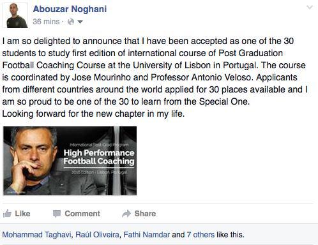318x245 pixels.
Task: Open the Abouzar Noghani profile name link
Action: (x=70, y=9)
